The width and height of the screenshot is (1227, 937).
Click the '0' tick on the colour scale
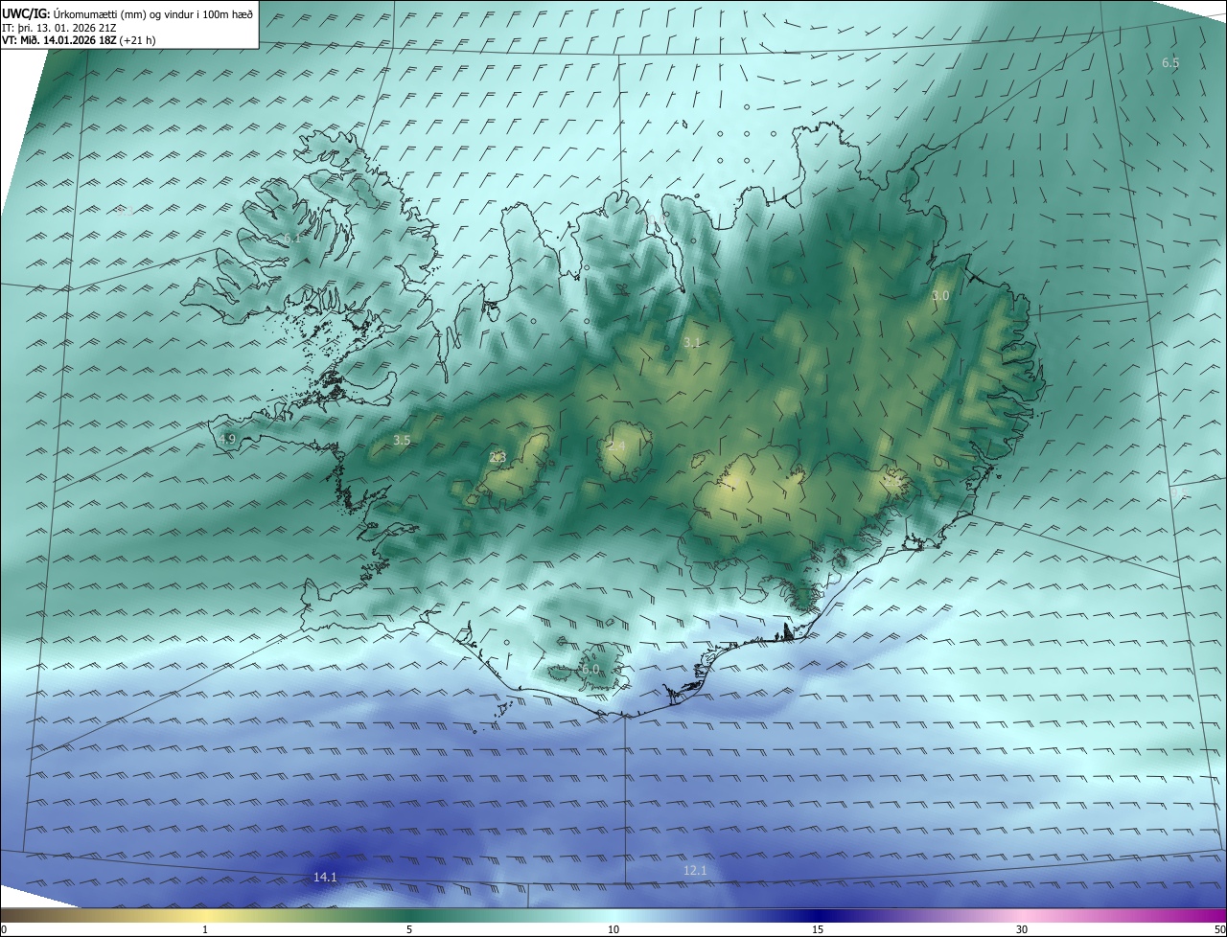pyautogui.click(x=4, y=929)
